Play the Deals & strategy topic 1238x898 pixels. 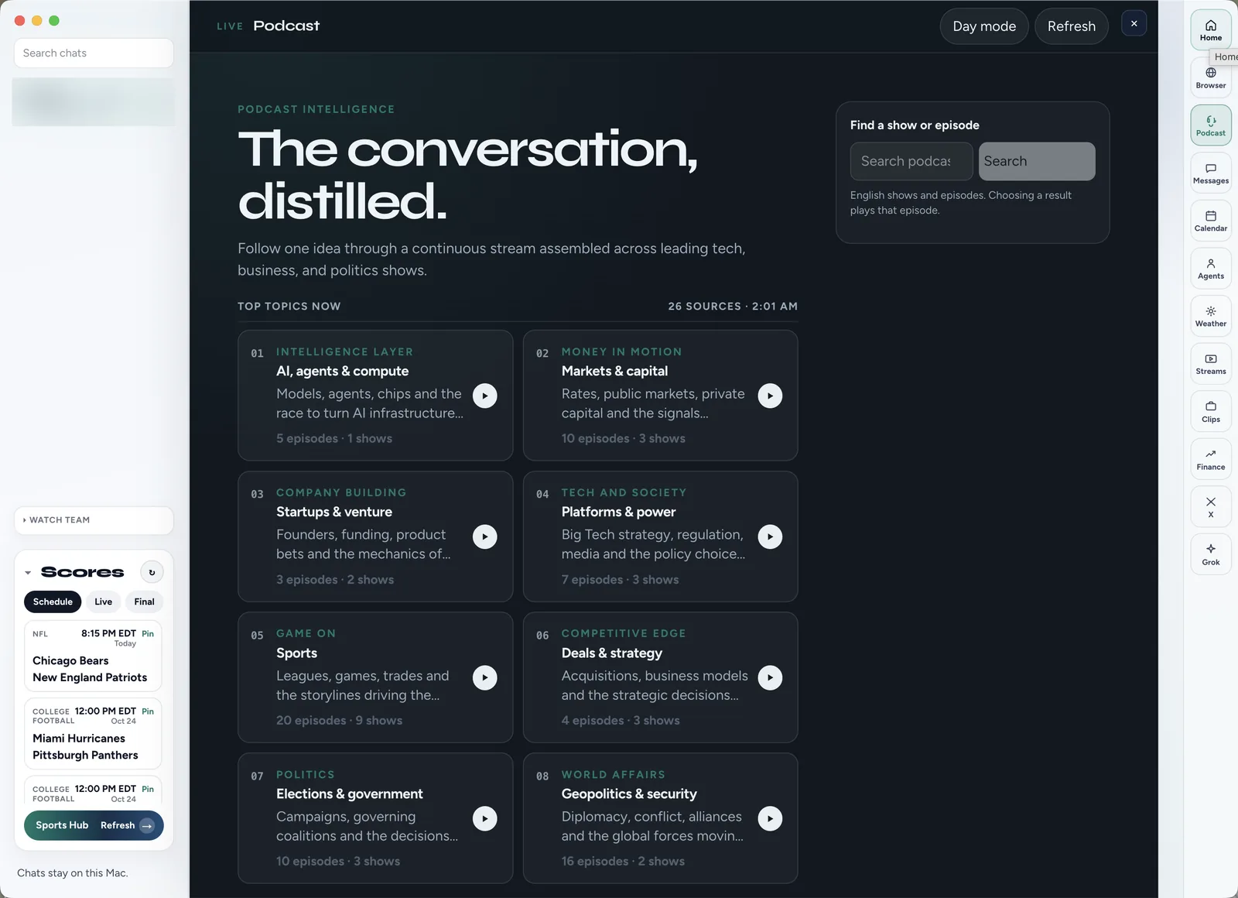pyautogui.click(x=770, y=677)
